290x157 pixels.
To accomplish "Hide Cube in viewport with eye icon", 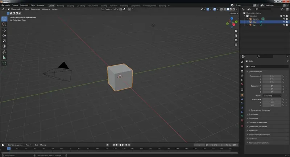I will [284, 22].
